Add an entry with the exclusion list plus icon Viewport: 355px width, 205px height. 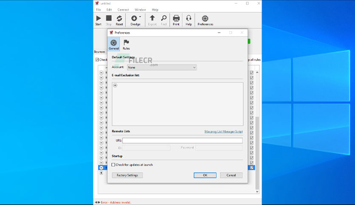pyautogui.click(x=115, y=85)
